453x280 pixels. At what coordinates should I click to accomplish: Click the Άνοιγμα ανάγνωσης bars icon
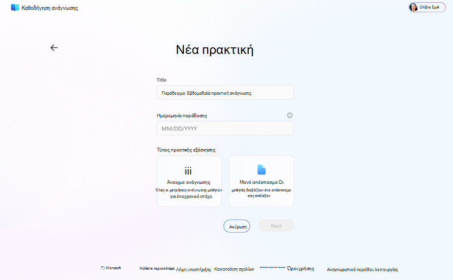click(188, 170)
